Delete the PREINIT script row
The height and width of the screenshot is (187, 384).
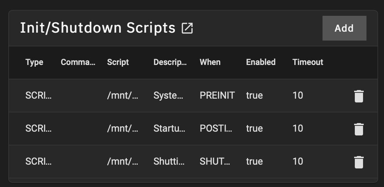pos(359,96)
